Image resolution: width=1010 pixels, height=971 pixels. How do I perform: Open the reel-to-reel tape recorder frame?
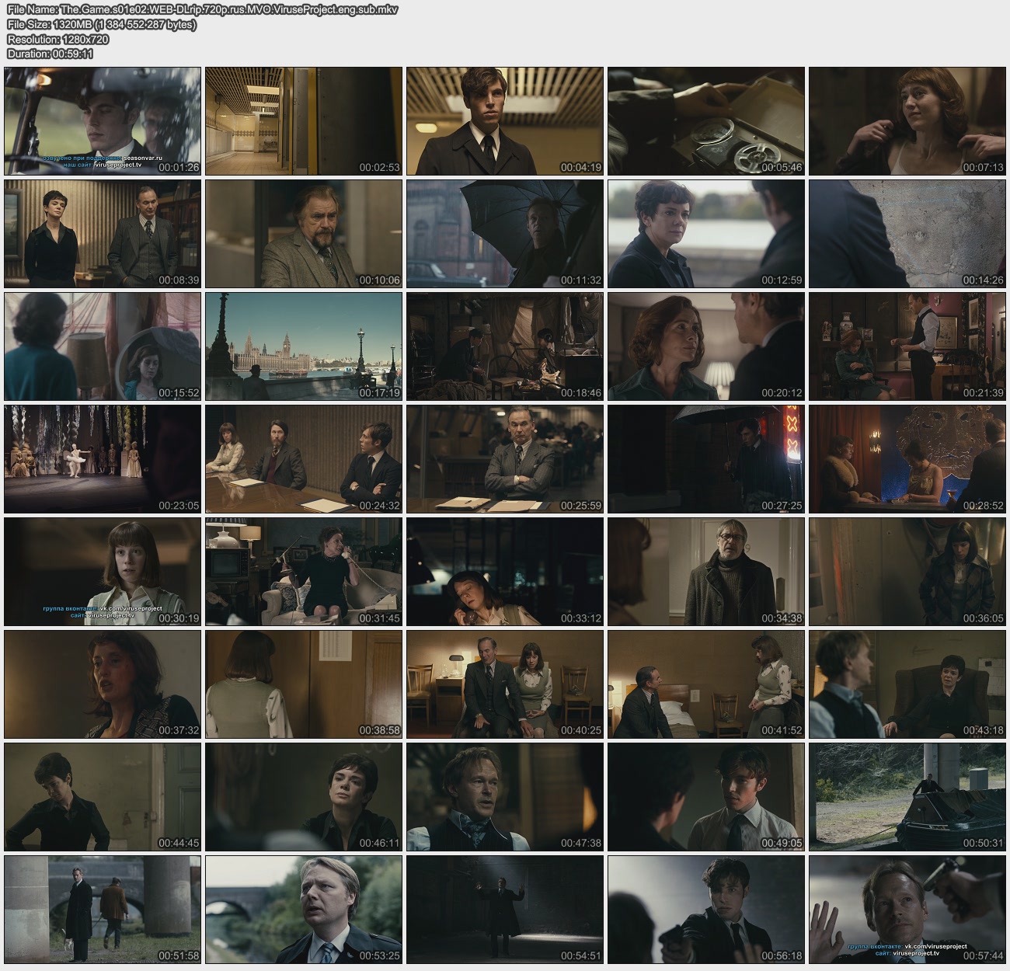pos(705,120)
